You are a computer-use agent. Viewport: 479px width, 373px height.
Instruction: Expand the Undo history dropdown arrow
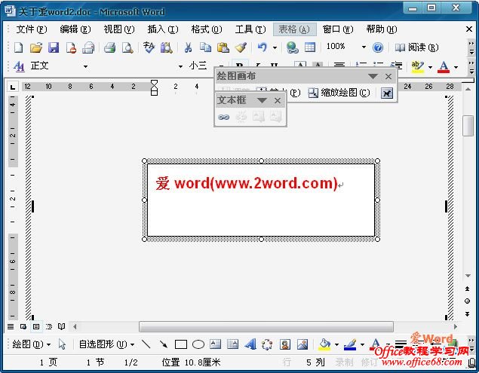pos(275,47)
